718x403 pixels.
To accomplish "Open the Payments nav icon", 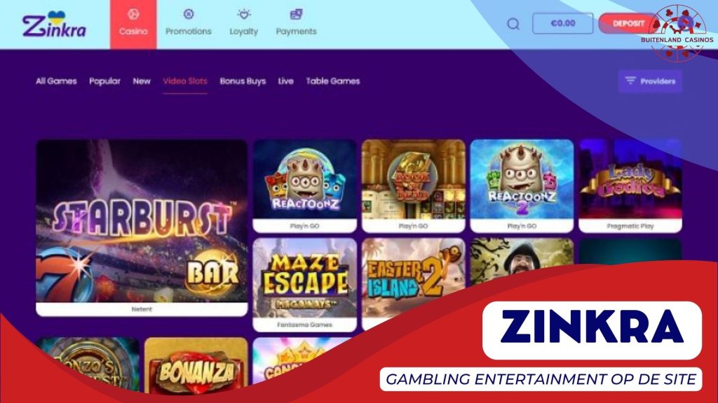I will 297,14.
